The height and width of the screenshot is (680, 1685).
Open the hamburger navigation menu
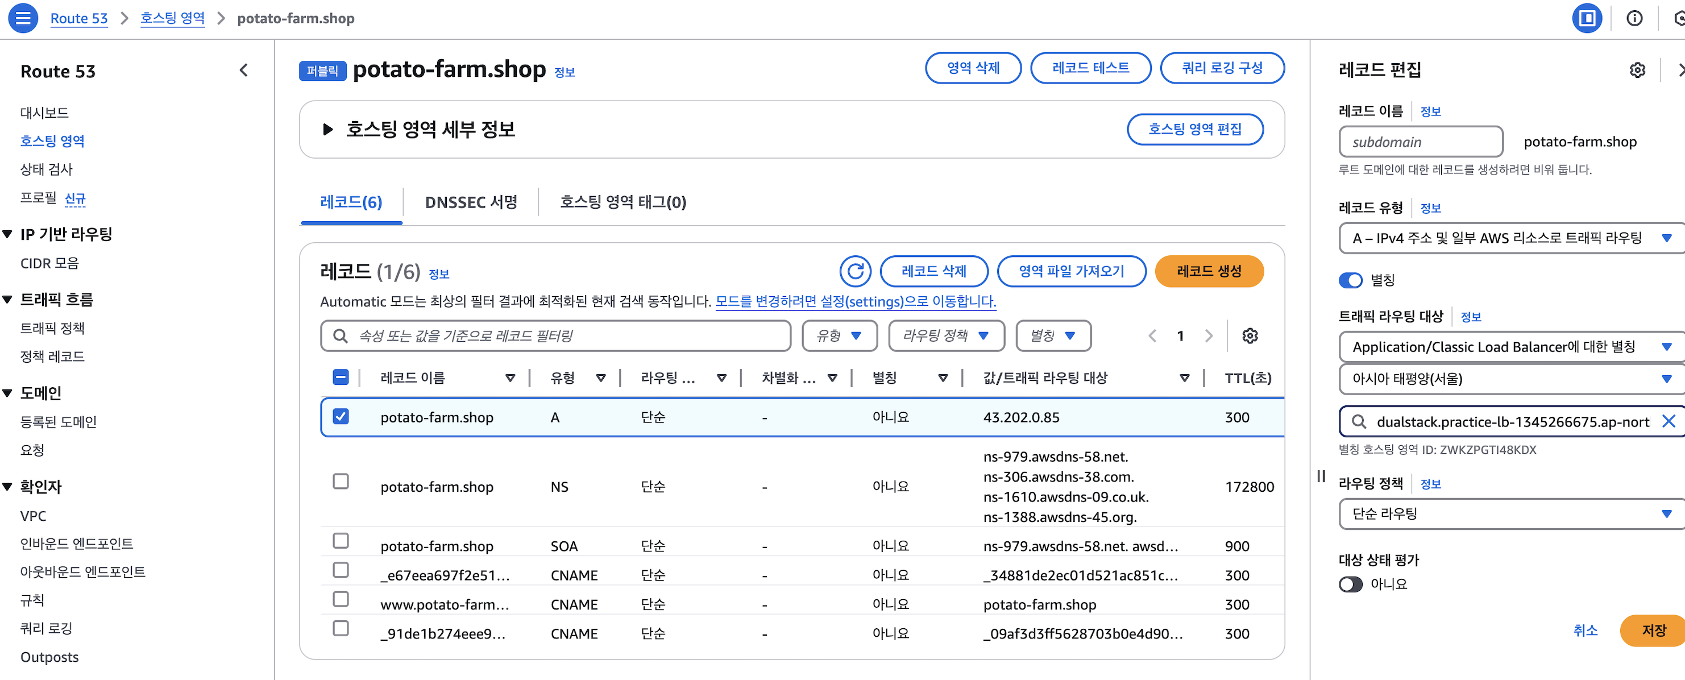(23, 18)
